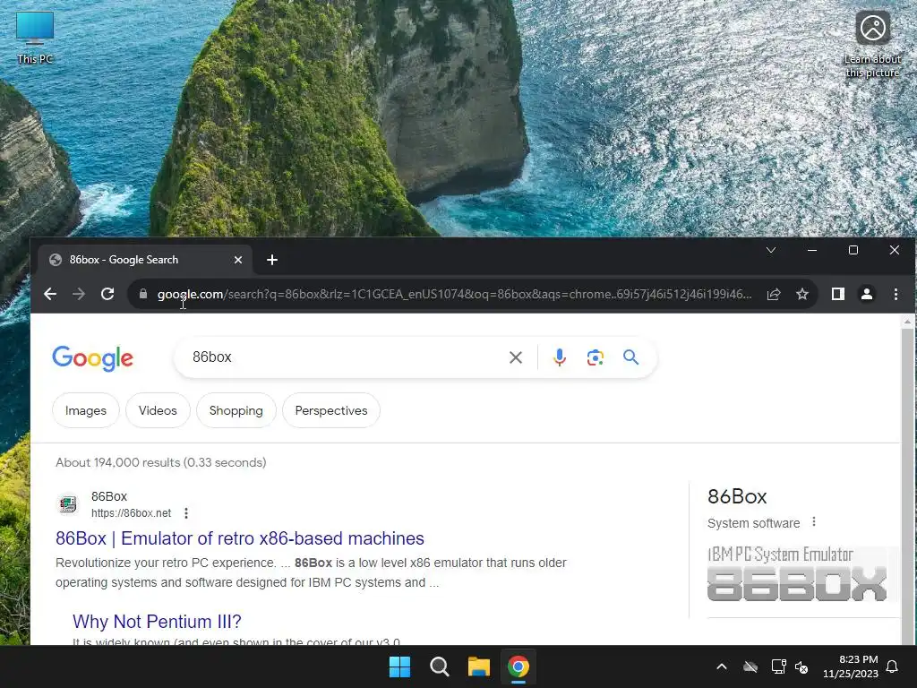Screen dimensions: 917x688
Task: Select the 86box - Google Search tab
Action: 144,260
